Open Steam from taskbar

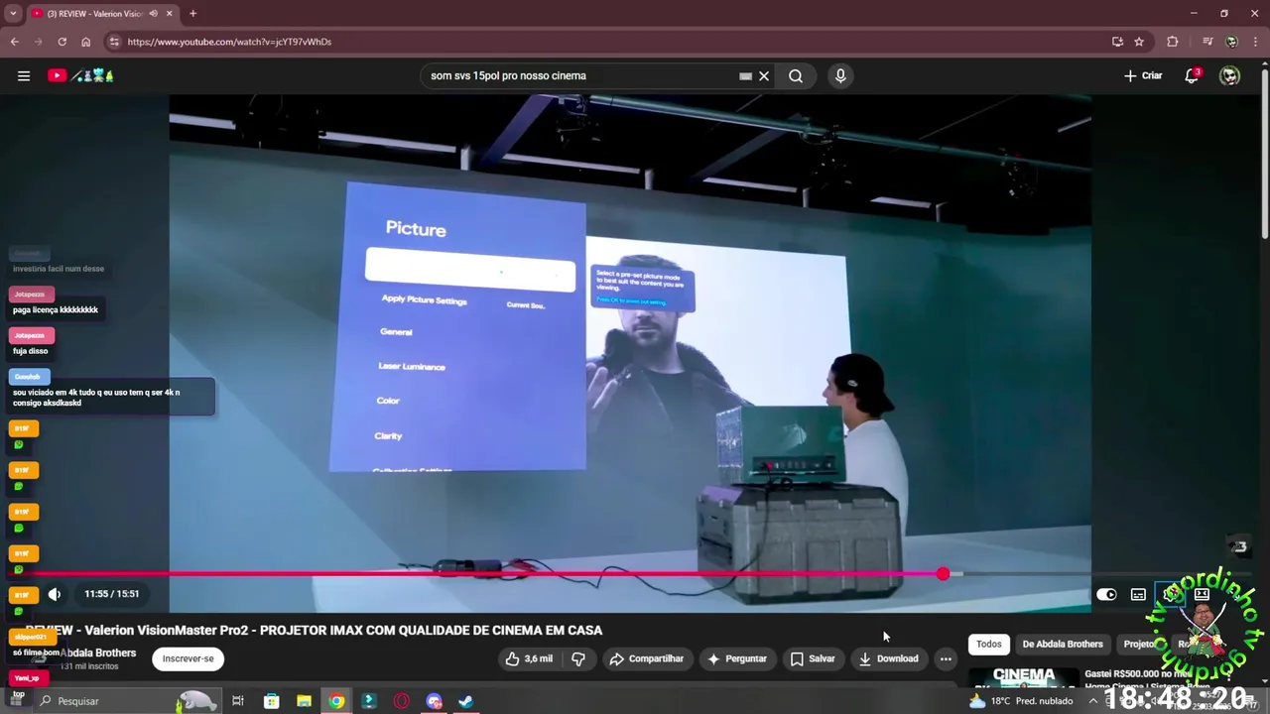[x=465, y=701]
